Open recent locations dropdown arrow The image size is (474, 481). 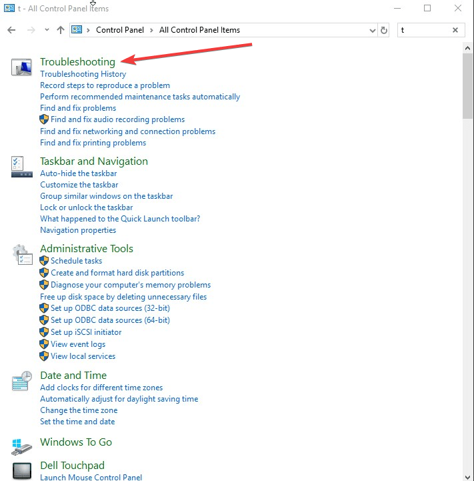click(47, 30)
